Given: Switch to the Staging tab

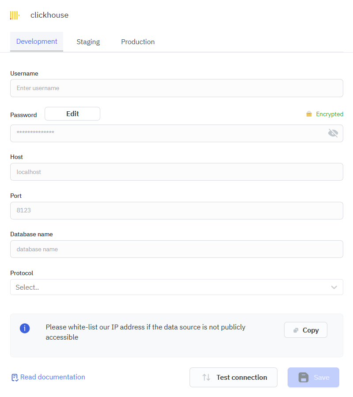Looking at the screenshot, I should [88, 42].
